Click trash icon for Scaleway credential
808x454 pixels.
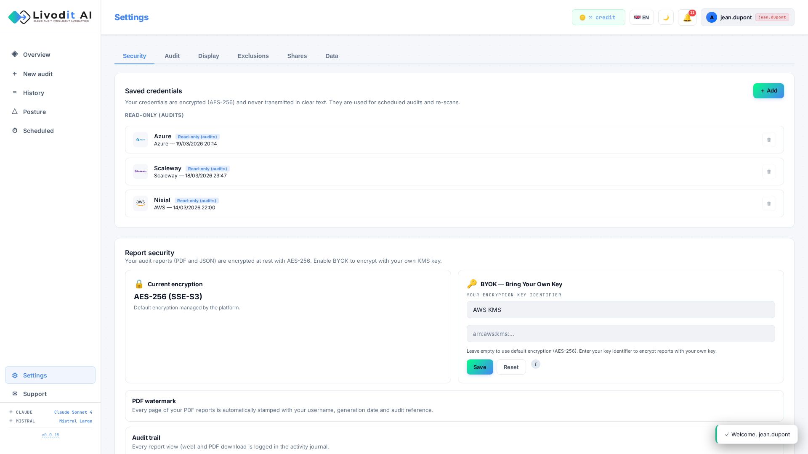[768, 172]
